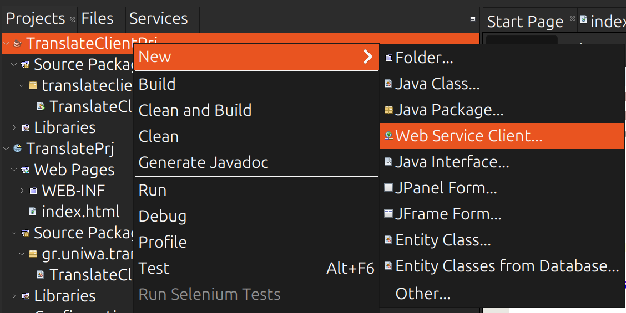Click the gr.uniwa package icon
Viewport: 626px width, 313px height.
click(x=33, y=254)
